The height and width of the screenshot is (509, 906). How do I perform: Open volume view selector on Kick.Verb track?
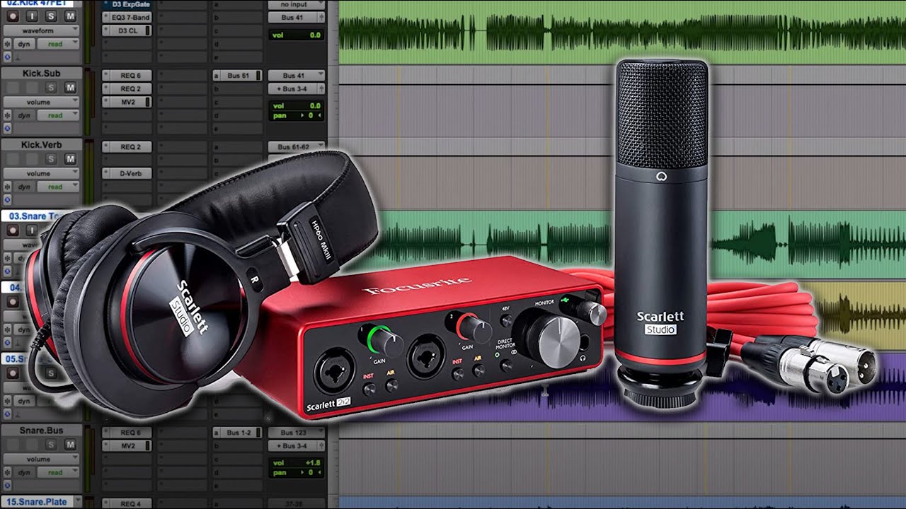(41, 173)
